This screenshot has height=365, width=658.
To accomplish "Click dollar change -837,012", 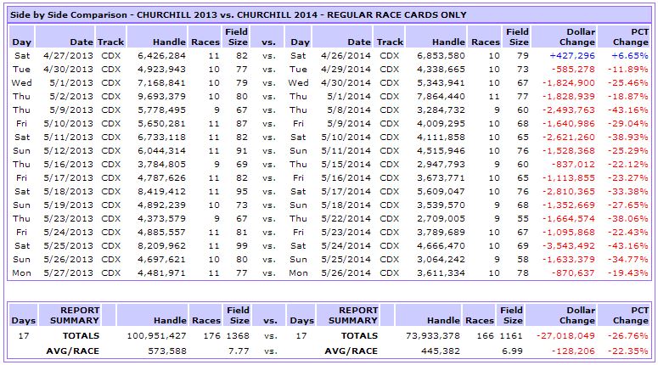I will pyautogui.click(x=573, y=165).
